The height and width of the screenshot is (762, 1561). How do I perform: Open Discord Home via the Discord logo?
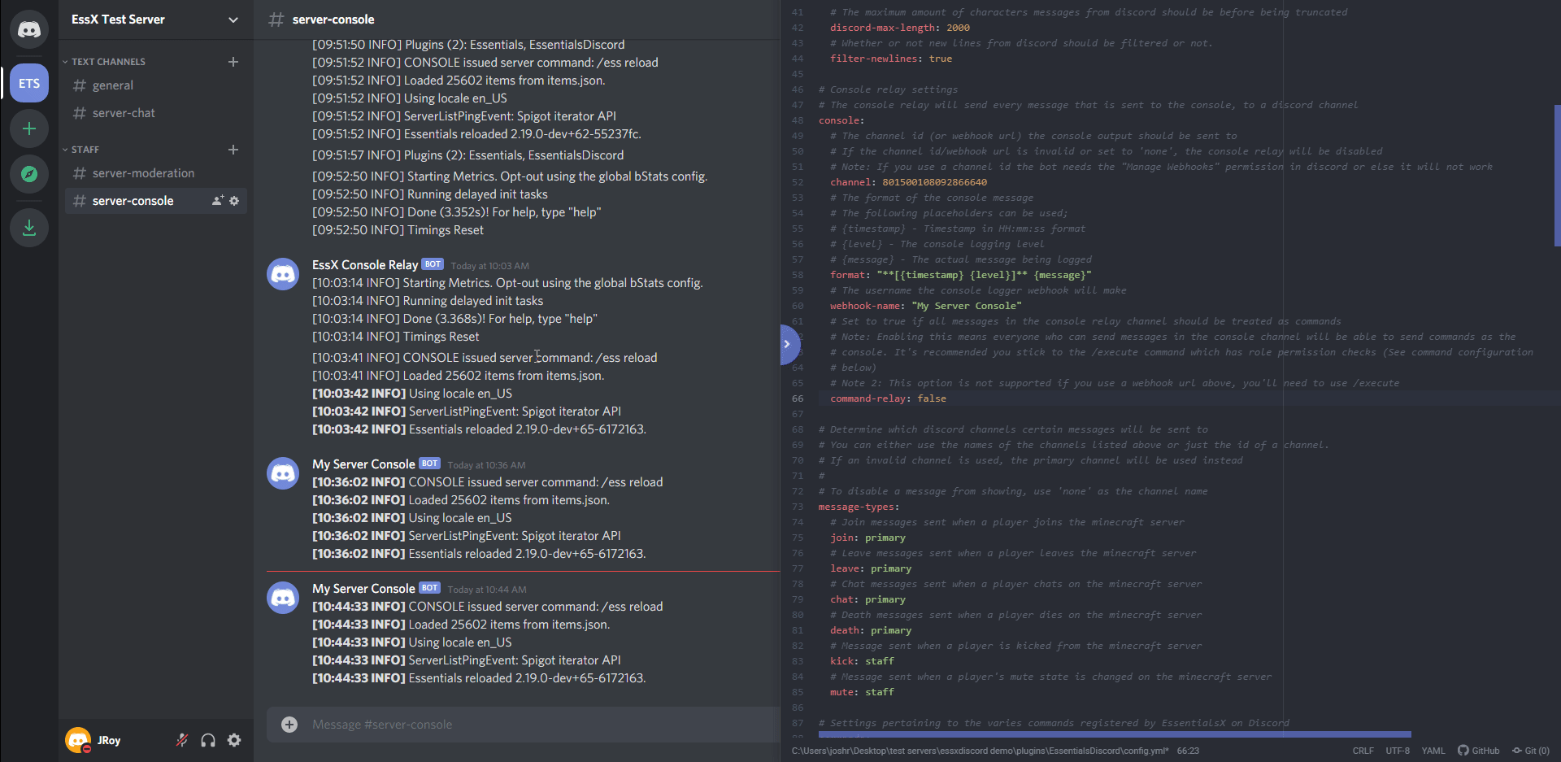click(29, 29)
